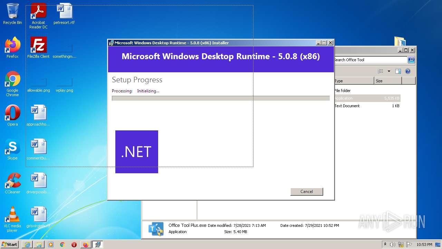The height and width of the screenshot is (249, 442).
Task: Close the Office Tool Explorer window
Action: coord(412,50)
